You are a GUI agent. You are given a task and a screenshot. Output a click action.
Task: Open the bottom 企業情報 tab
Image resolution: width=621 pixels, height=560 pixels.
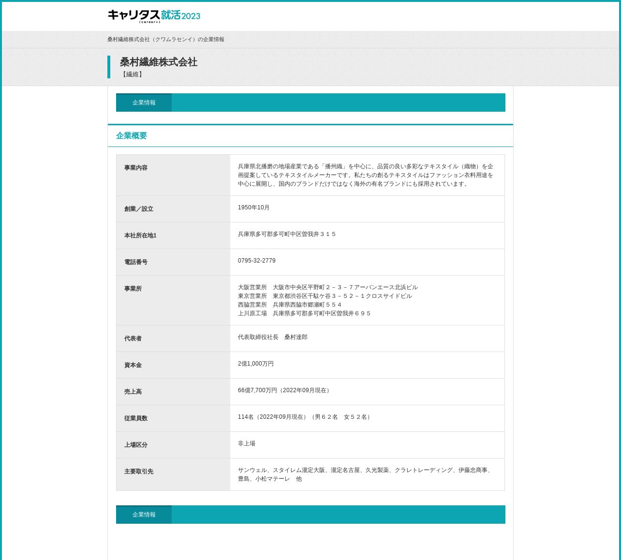[x=144, y=515]
